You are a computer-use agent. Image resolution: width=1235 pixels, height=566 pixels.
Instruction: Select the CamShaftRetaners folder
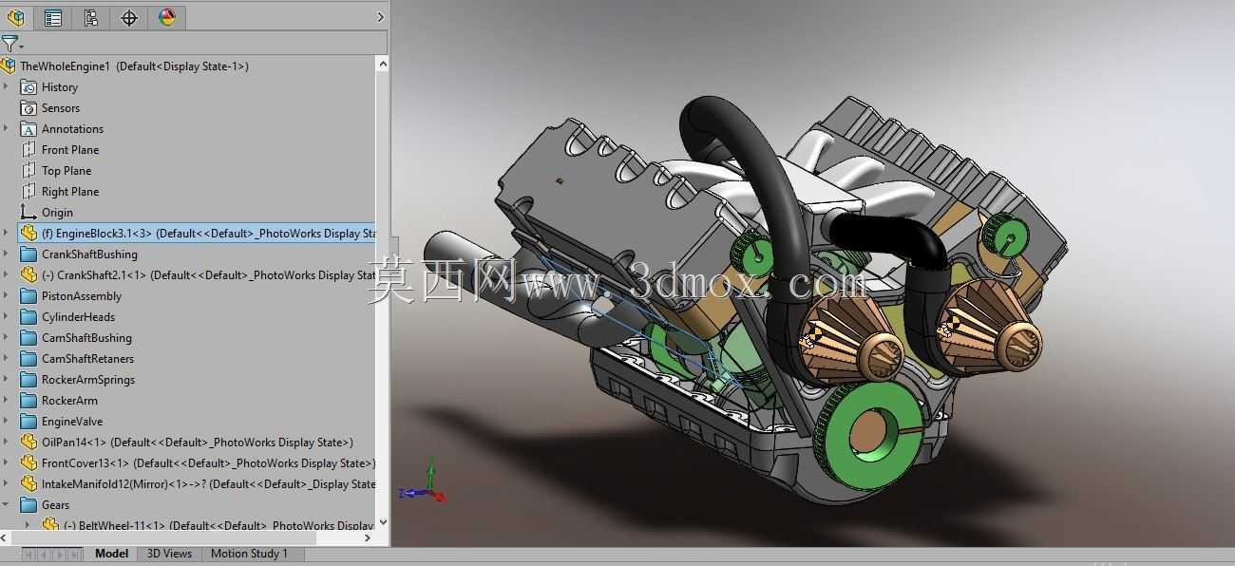87,359
